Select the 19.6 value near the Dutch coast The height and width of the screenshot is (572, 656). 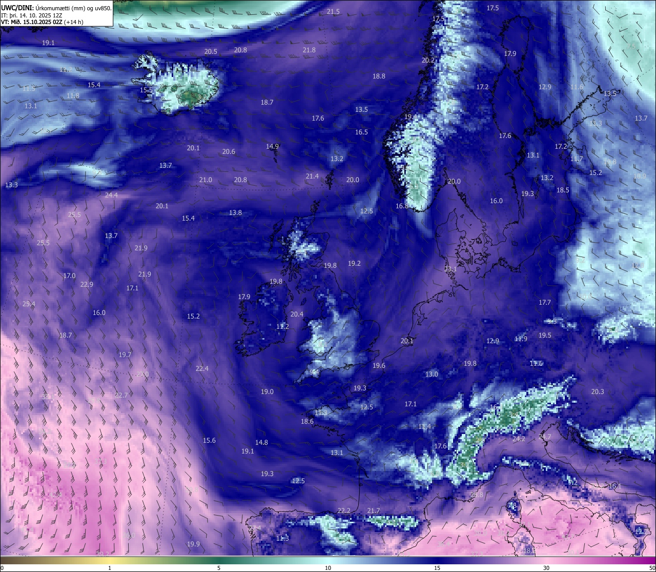pos(379,365)
